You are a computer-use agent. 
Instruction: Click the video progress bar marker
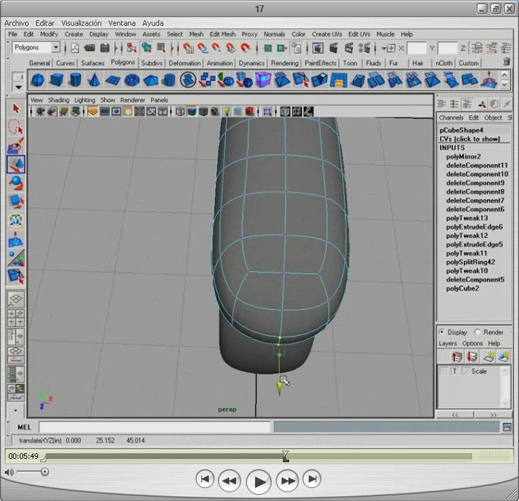285,456
